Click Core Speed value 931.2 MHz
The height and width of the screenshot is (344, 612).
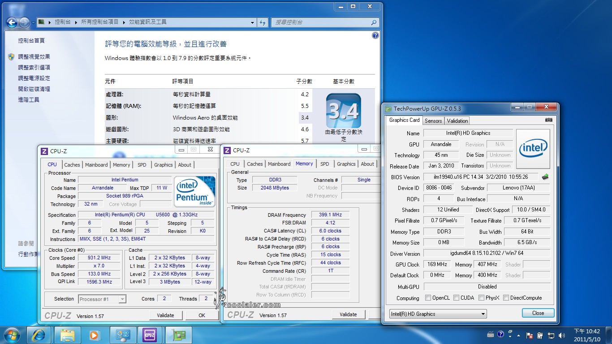point(99,258)
